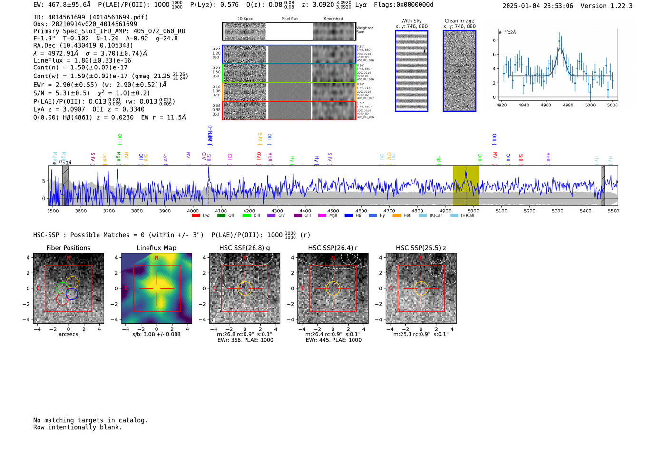Select the magenta MgII legend swatch
The image size is (666, 453).
coord(322,216)
